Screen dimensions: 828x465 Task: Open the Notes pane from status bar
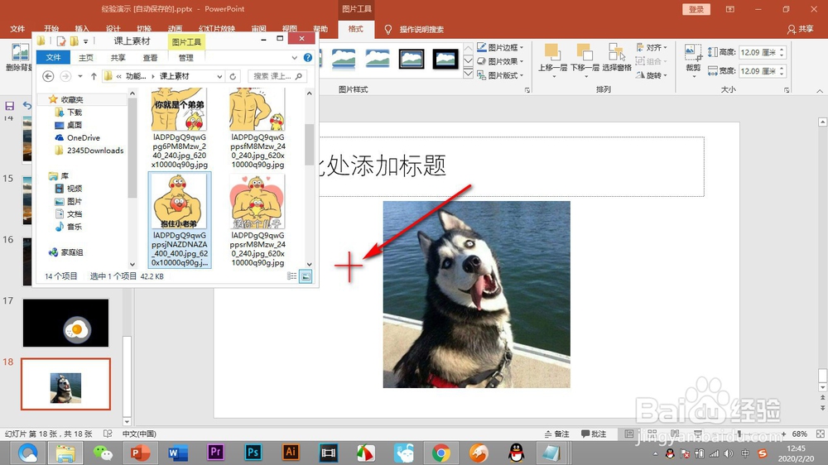[x=557, y=434]
